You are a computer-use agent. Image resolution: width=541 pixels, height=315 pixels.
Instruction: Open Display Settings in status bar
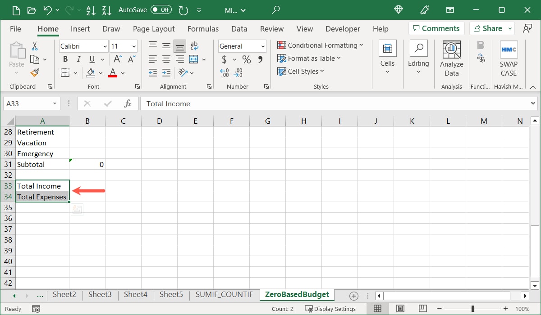(x=330, y=309)
